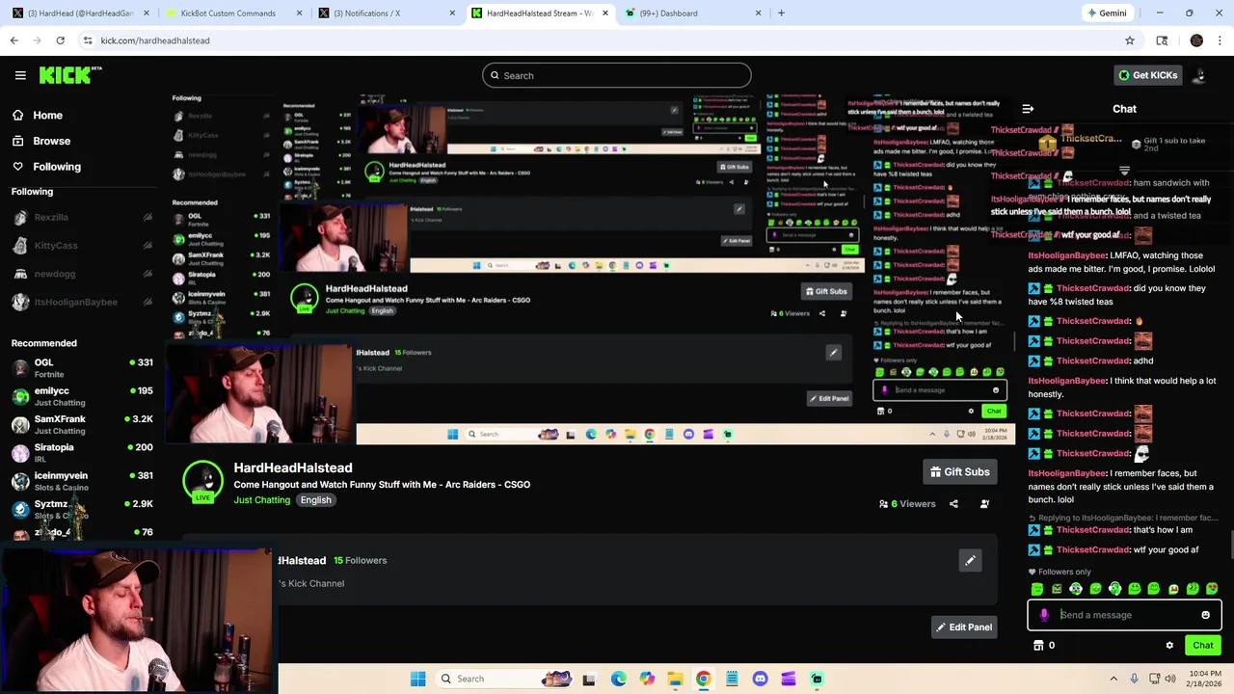Open the Windows Start menu
The height and width of the screenshot is (694, 1234).
[x=417, y=679]
